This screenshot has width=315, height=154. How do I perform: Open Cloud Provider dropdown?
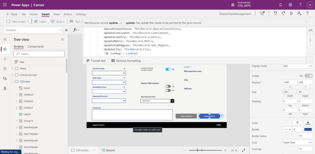tap(109, 73)
